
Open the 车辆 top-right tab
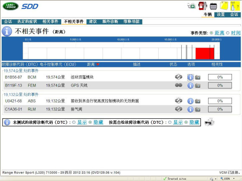(x=208, y=15)
